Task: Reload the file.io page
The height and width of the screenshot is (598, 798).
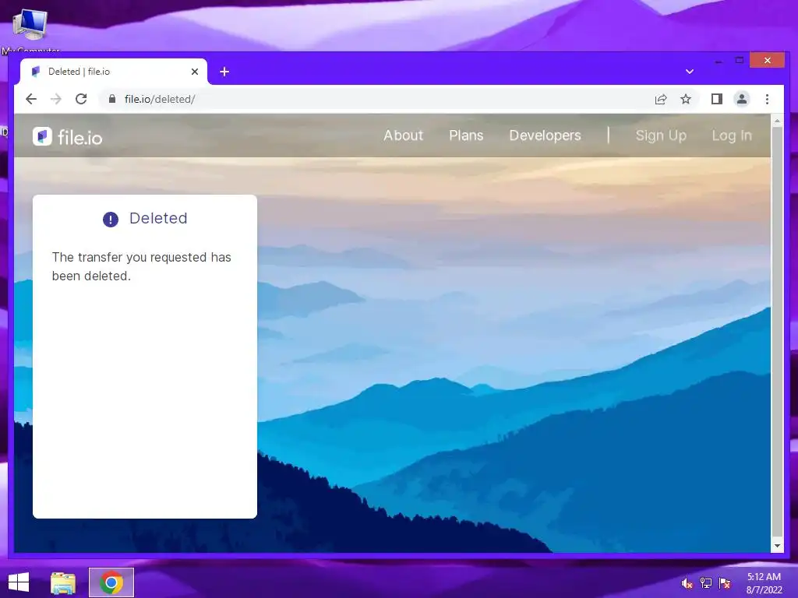Action: [81, 99]
